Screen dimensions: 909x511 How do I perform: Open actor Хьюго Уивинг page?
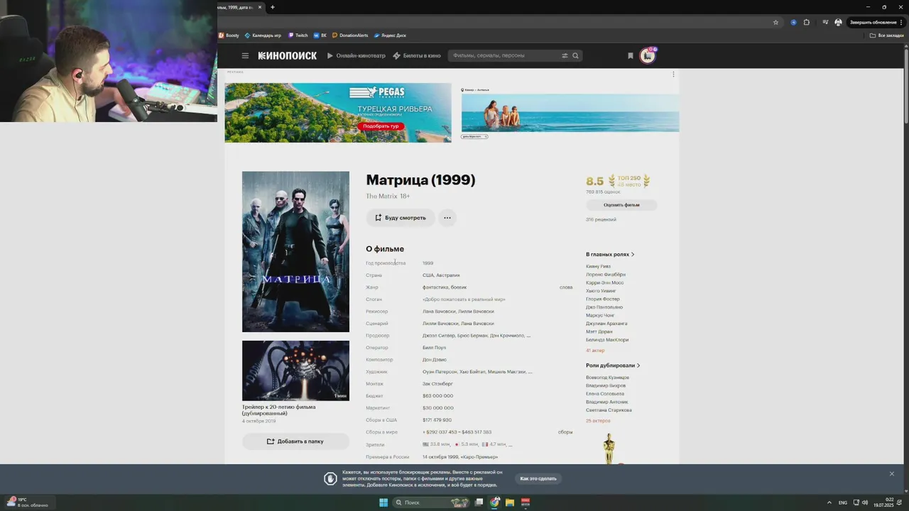coord(601,291)
